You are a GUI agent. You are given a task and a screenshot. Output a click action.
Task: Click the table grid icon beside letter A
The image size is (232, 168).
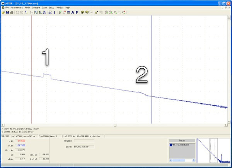[x=68, y=12]
